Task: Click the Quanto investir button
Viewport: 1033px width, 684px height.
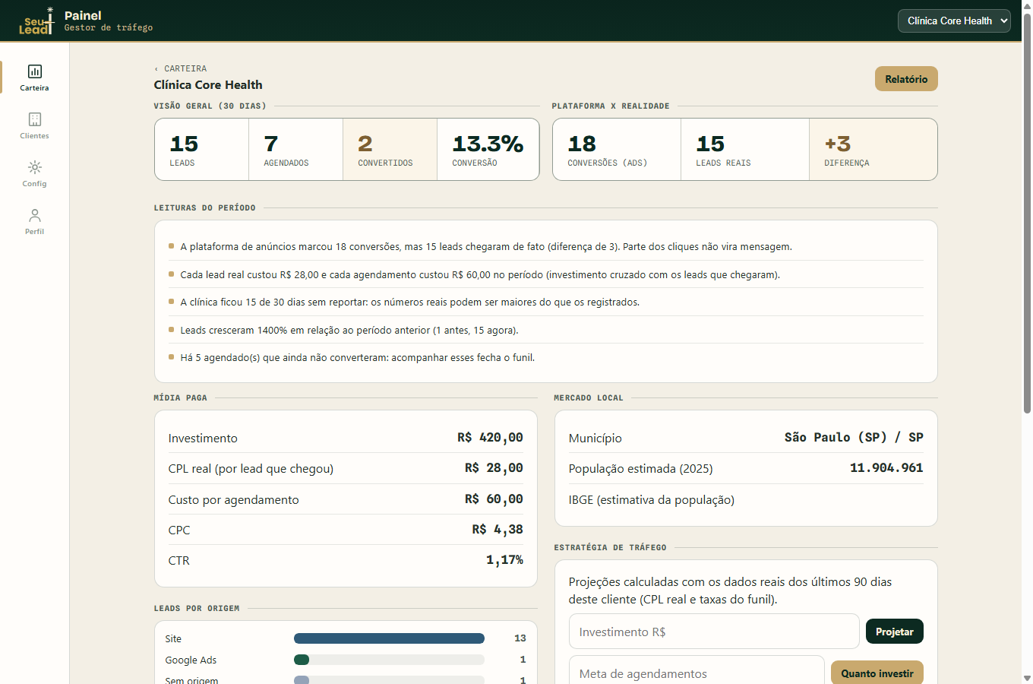Action: [x=877, y=673]
